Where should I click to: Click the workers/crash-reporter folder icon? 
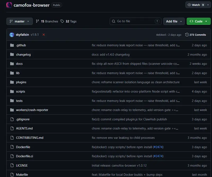click(x=12, y=110)
